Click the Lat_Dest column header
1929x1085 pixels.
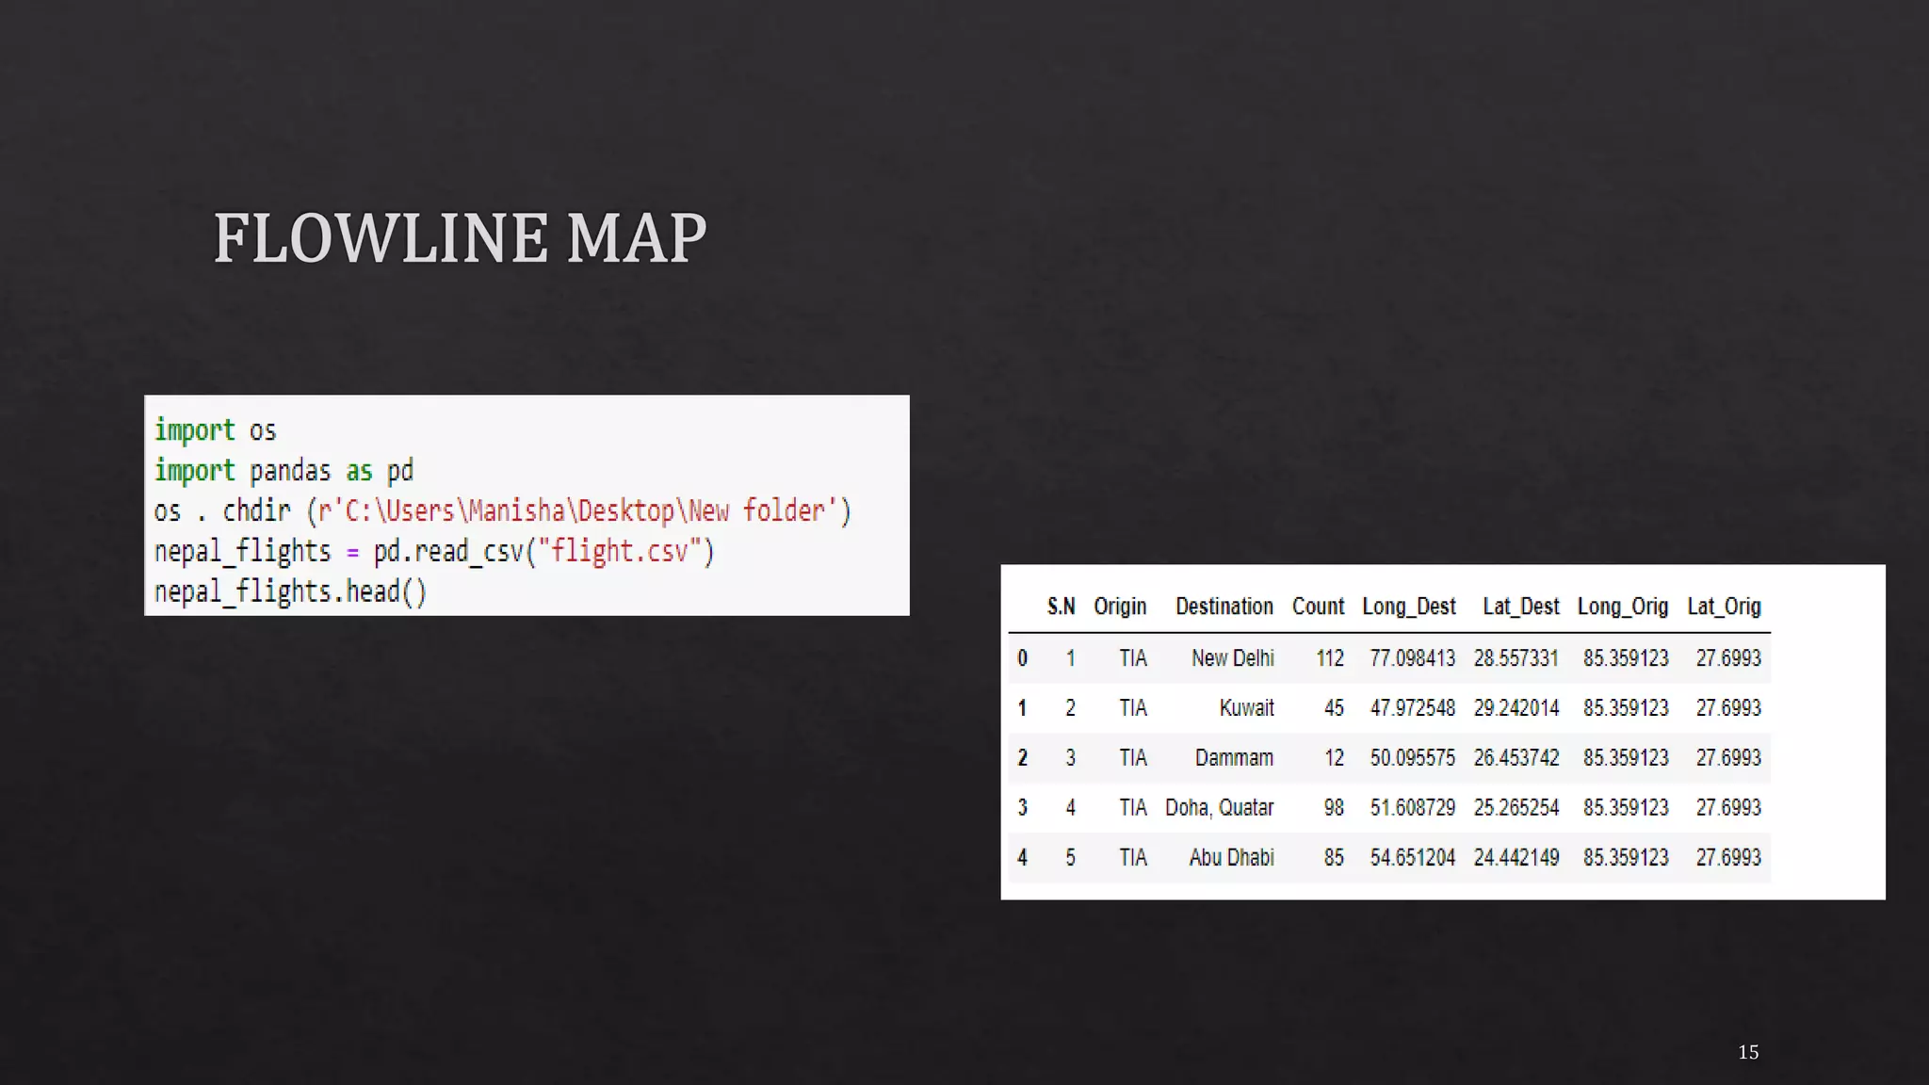point(1520,607)
